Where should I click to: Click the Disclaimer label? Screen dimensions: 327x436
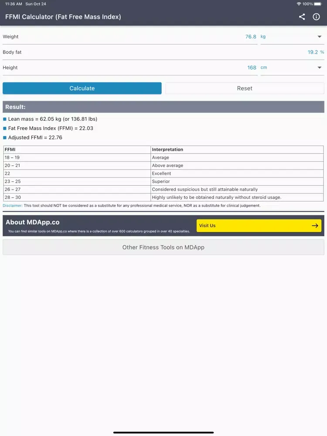[13, 205]
